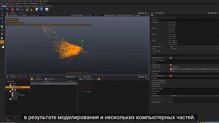Toggle the Unseen By Sss checkbox

pyautogui.click(x=171, y=86)
